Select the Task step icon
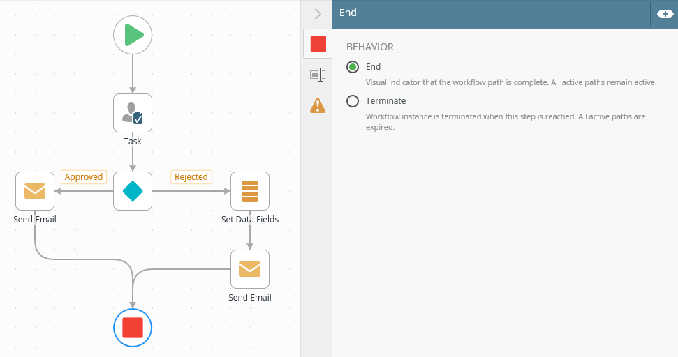 pyautogui.click(x=133, y=113)
